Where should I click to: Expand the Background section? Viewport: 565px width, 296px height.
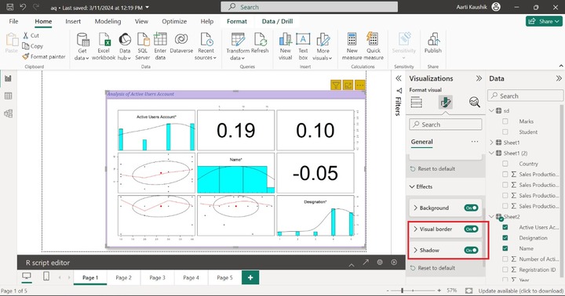tap(415, 208)
